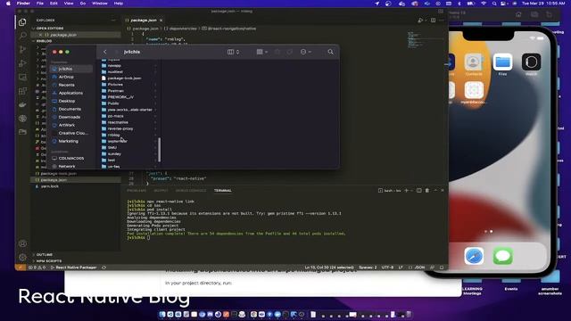Add a new terminal with plus icon
This screenshot has width=571, height=321.
point(407,190)
